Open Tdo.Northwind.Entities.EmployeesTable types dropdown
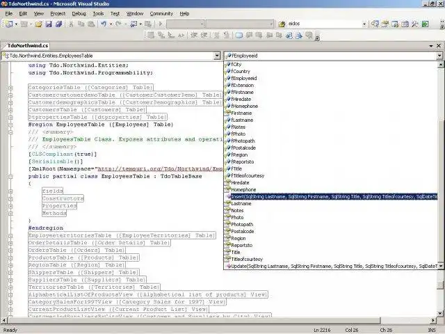 tap(217, 56)
